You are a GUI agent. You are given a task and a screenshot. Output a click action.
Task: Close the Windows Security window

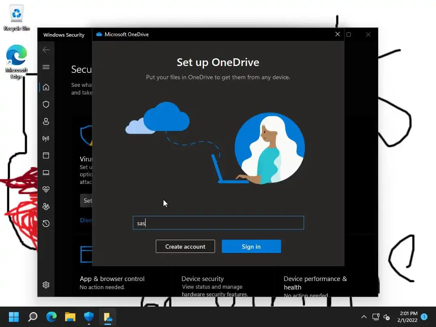point(368,34)
